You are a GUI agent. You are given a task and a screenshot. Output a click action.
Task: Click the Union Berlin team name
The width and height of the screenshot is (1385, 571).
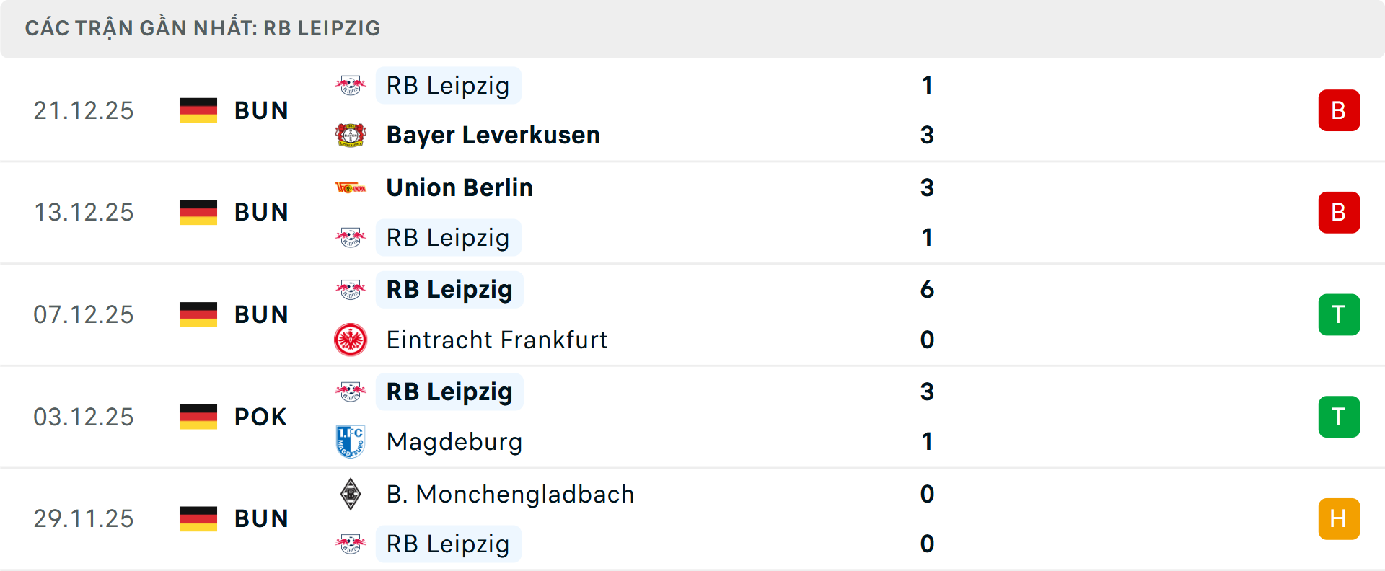click(x=459, y=187)
